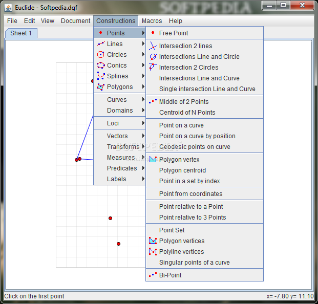Minimize the Euclide window
Viewport: 318px width, 304px height.
coord(269,6)
